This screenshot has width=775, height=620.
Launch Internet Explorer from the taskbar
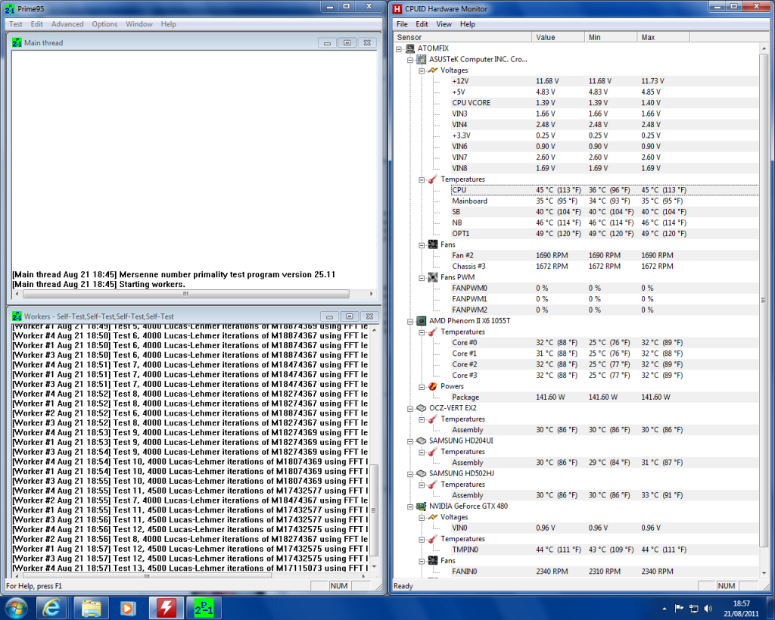pos(51,608)
